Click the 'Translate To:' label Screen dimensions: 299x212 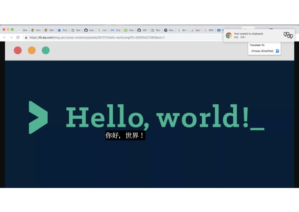tap(257, 45)
